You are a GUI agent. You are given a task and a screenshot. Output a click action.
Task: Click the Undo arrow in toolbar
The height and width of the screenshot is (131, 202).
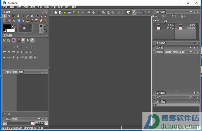[x=118, y=12]
